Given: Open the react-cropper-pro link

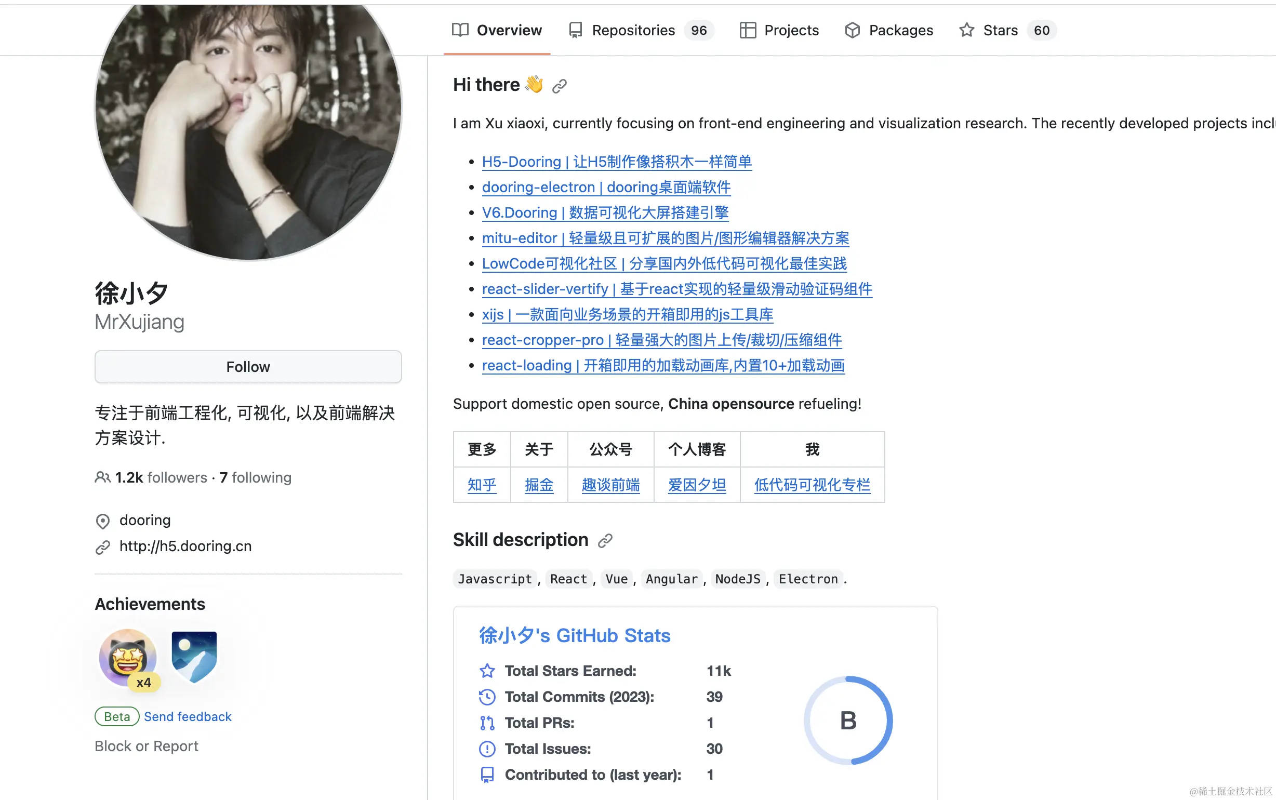Looking at the screenshot, I should (662, 340).
